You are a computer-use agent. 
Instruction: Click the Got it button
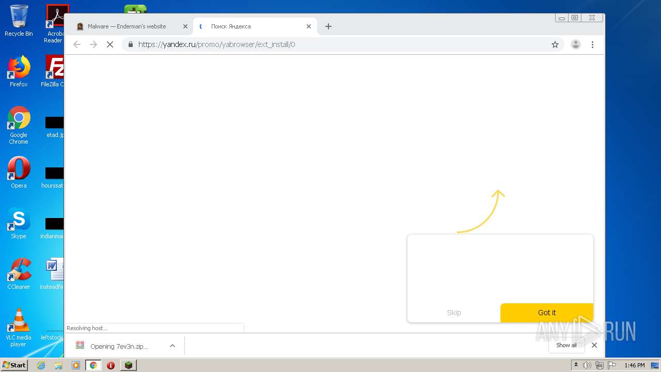point(547,313)
